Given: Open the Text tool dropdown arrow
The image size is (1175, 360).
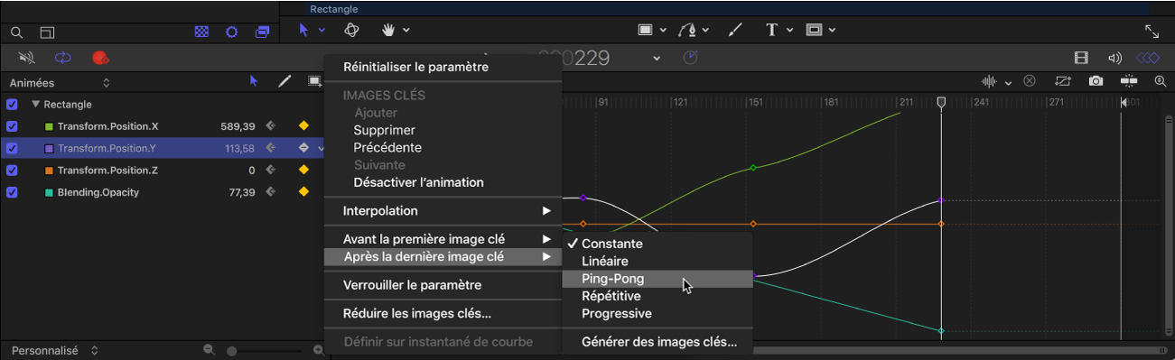Looking at the screenshot, I should coord(789,31).
